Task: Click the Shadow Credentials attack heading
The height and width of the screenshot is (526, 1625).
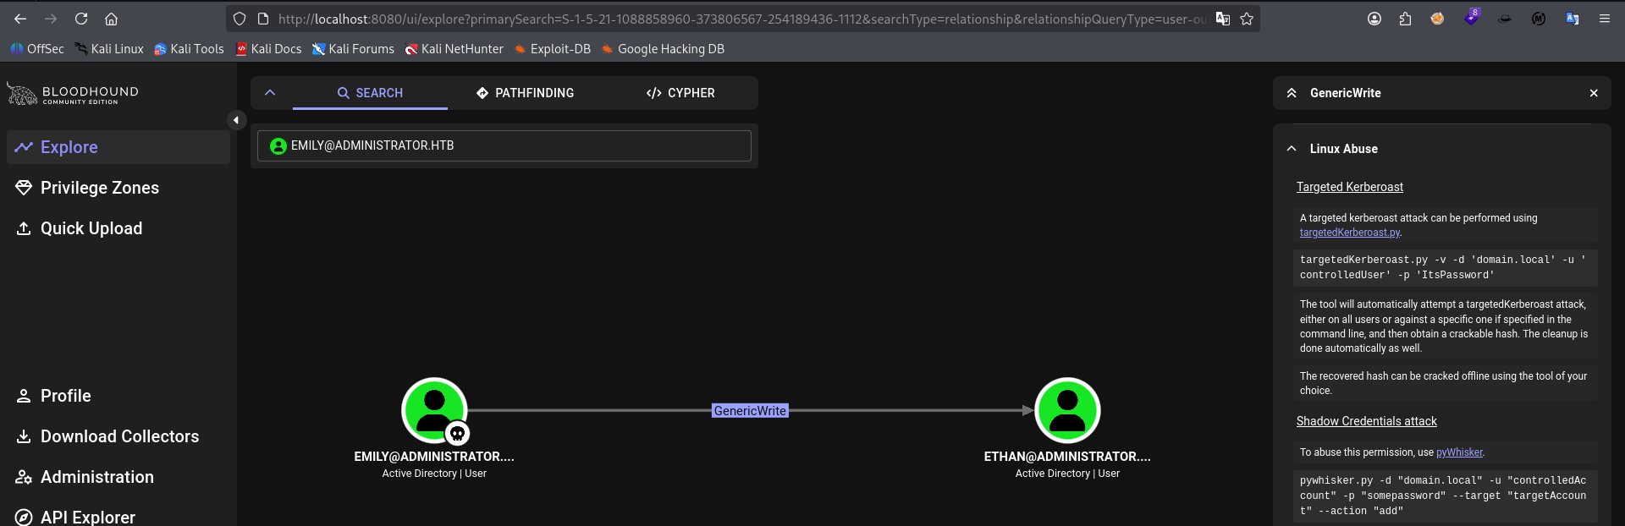Action: (x=1366, y=421)
